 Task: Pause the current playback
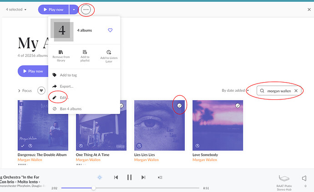129,177
